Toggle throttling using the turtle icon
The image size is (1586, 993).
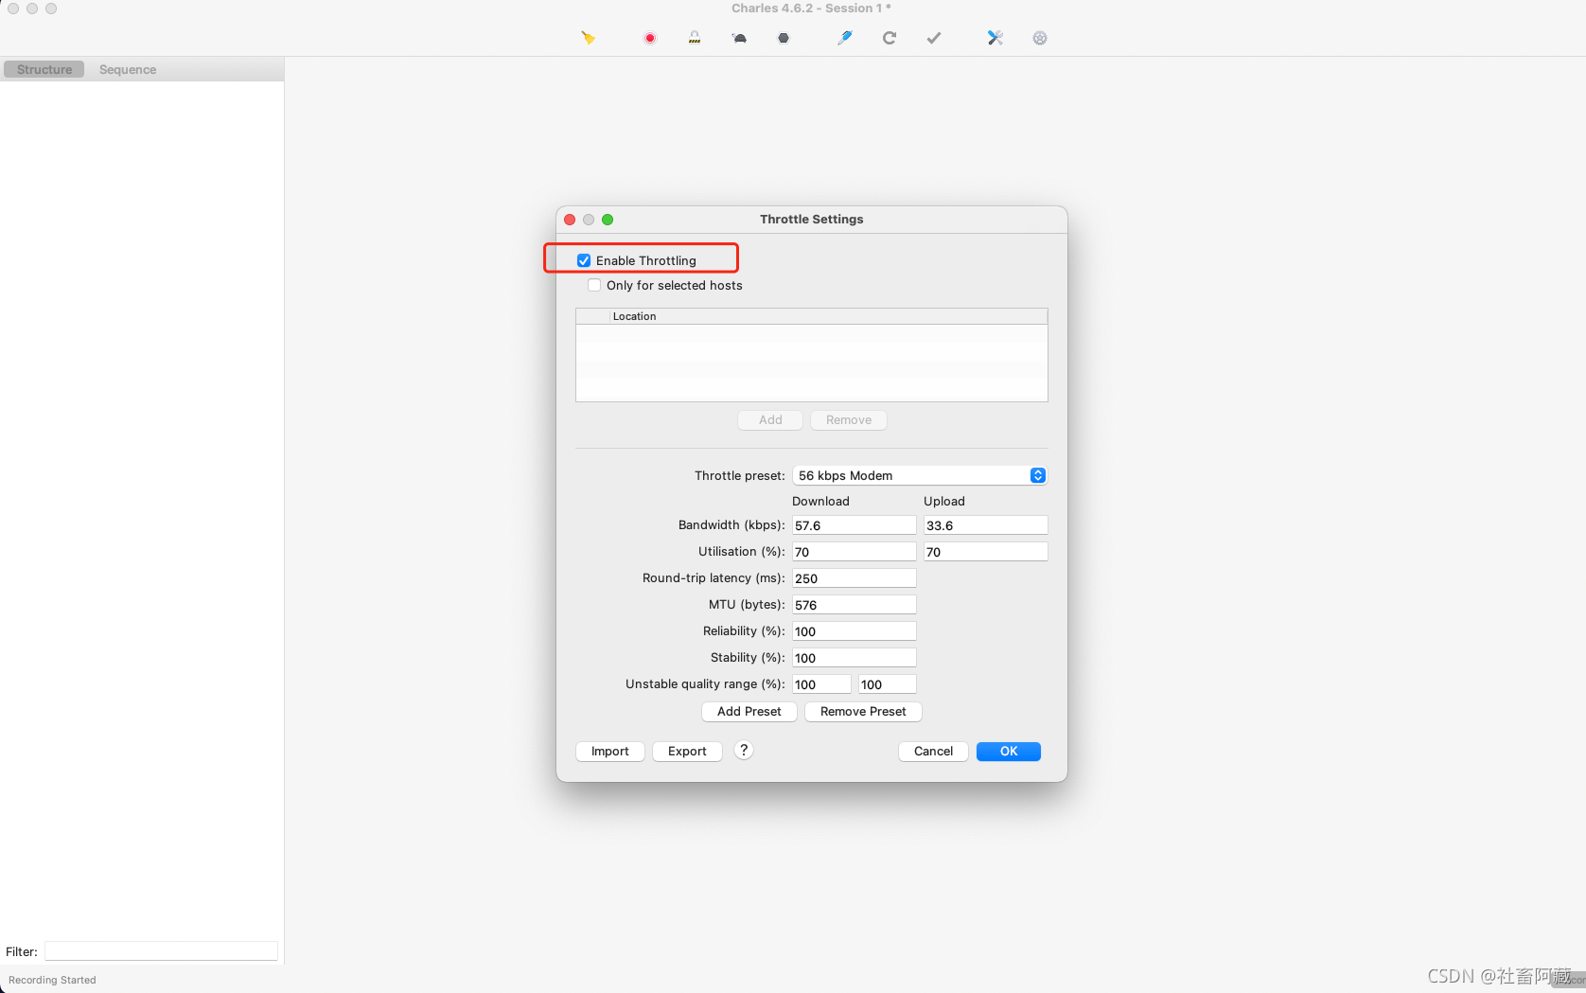(739, 38)
